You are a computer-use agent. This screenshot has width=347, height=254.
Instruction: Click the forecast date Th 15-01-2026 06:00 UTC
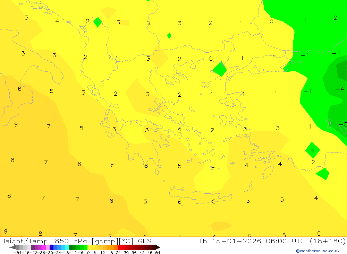(252, 241)
